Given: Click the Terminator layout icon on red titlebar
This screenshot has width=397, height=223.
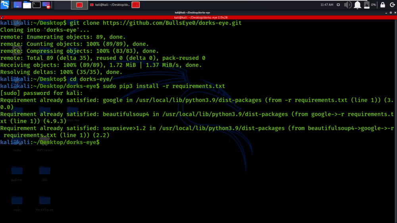Looking at the screenshot, I should point(2,17).
